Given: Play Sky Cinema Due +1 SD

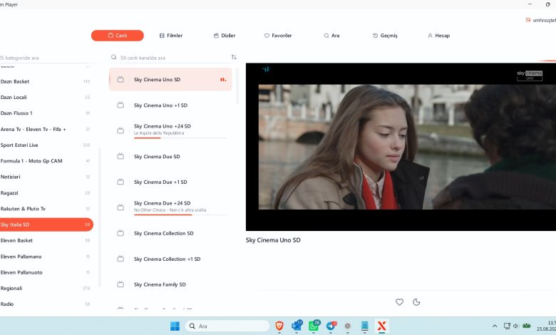Looking at the screenshot, I should pos(170,182).
